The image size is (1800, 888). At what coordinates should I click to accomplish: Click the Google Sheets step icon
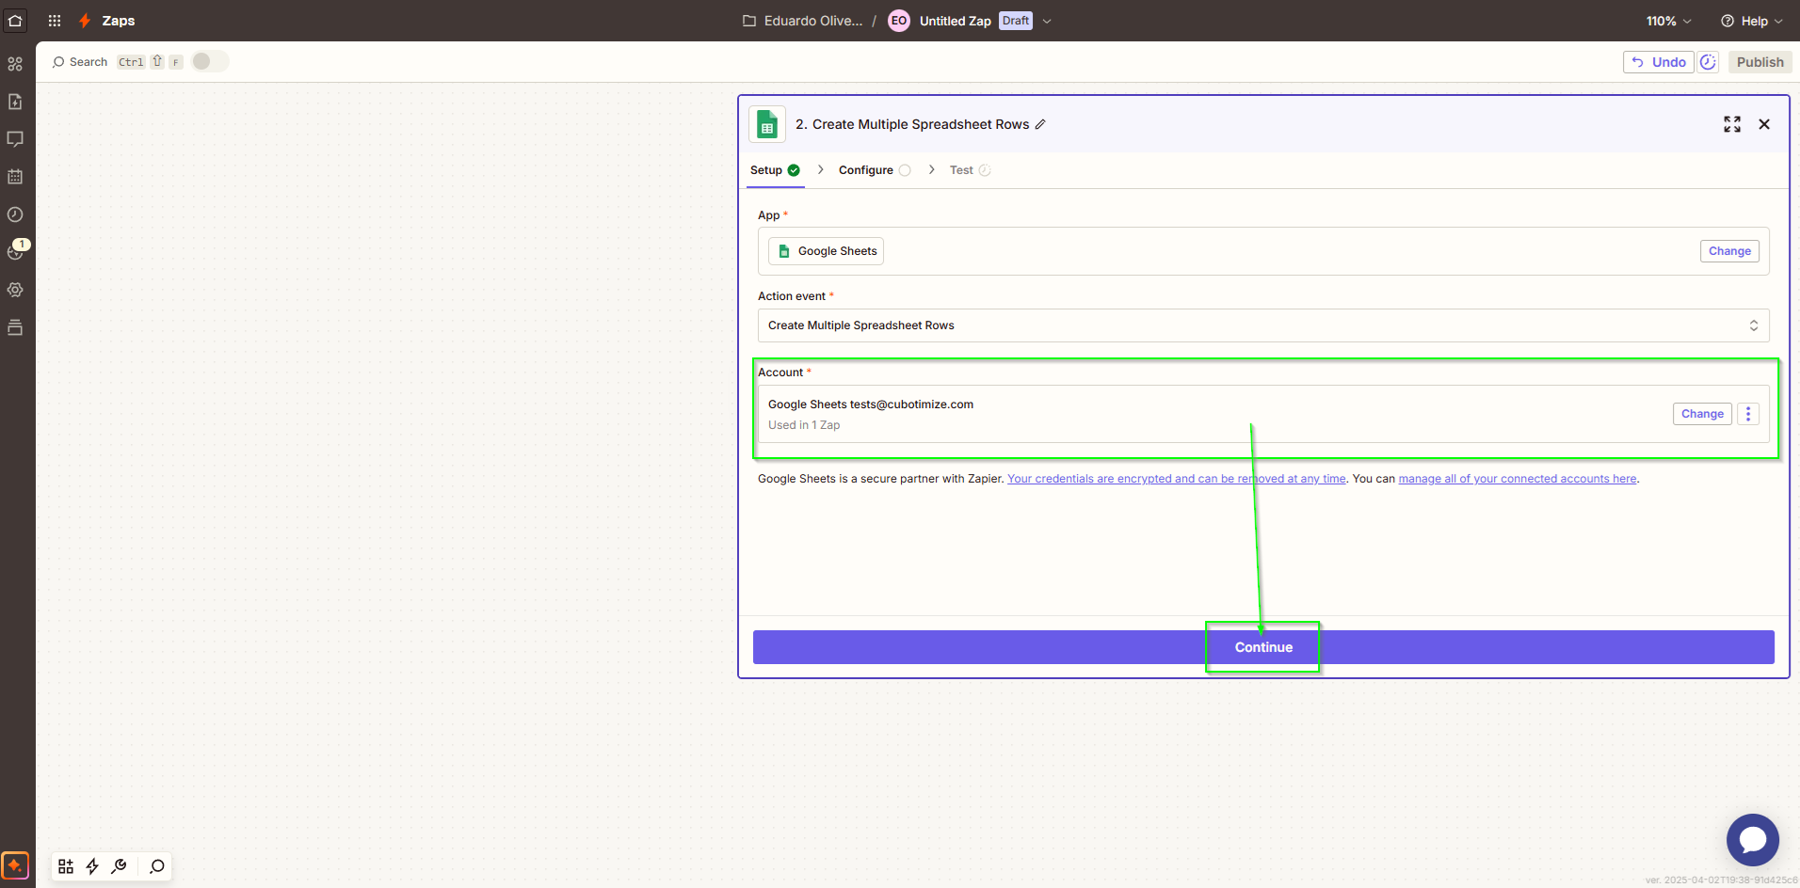(767, 124)
